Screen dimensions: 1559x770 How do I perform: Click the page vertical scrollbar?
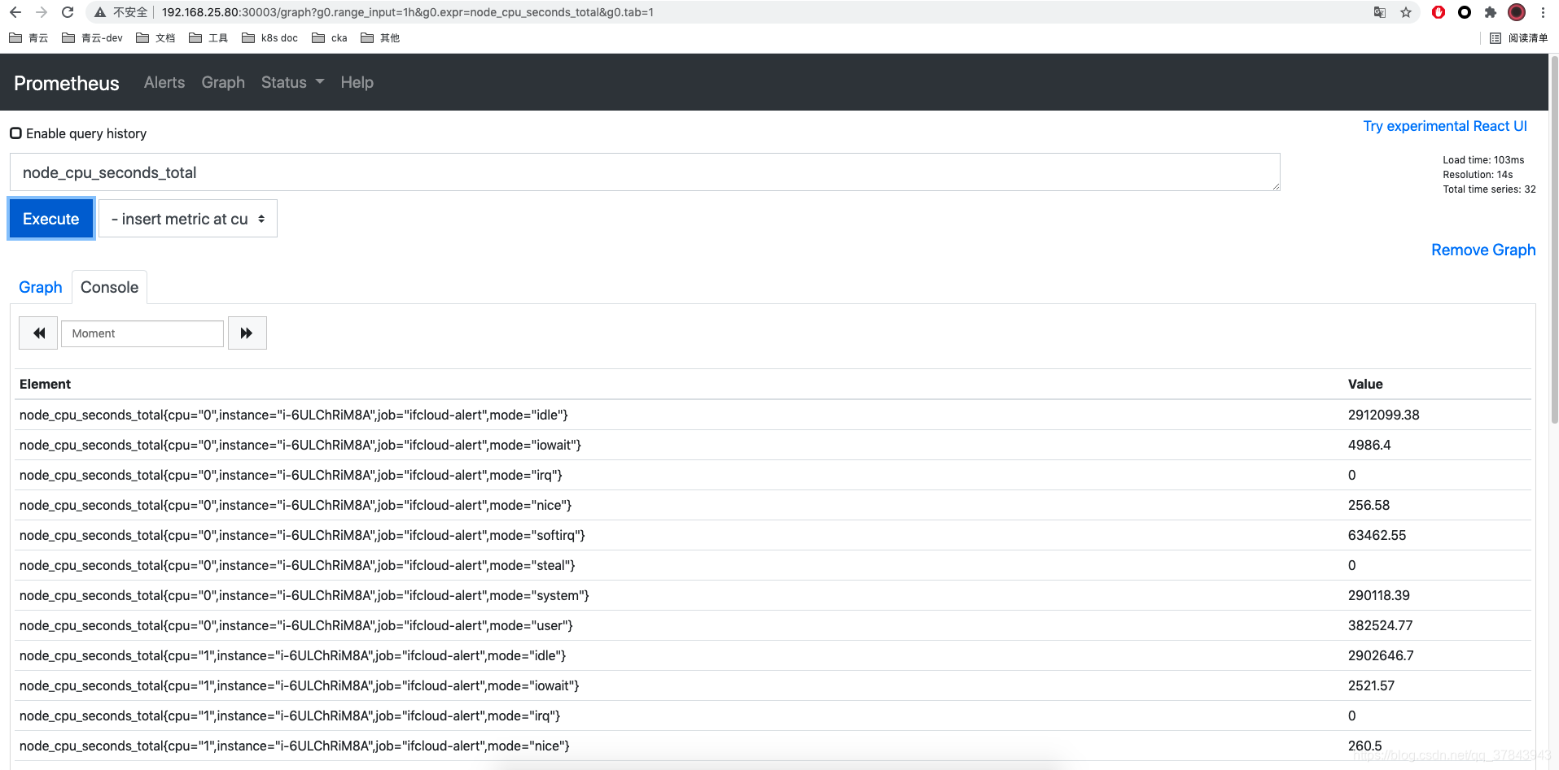[x=1554, y=240]
